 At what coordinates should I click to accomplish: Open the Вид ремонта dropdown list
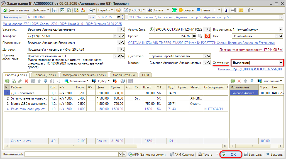click(x=281, y=29)
